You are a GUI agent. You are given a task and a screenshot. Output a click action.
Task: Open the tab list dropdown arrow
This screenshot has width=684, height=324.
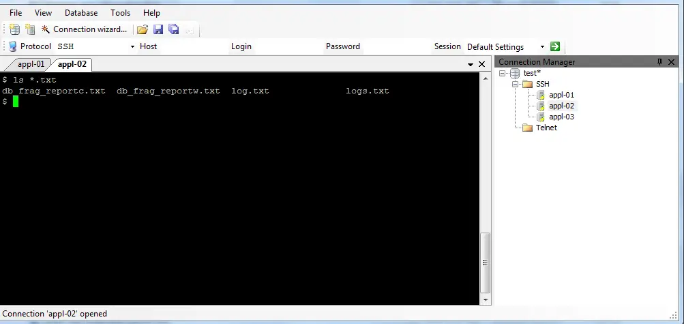(x=471, y=65)
